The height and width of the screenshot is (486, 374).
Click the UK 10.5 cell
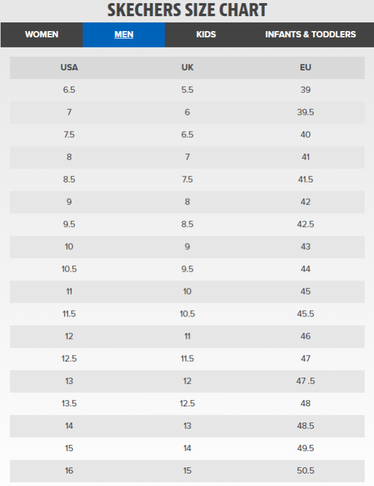(x=187, y=314)
